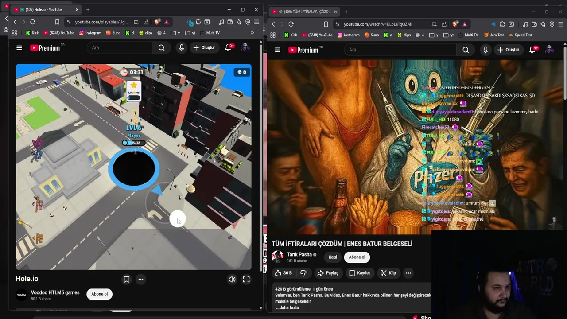Open a new tab in Hole.io window
The height and width of the screenshot is (319, 567).
(x=88, y=9)
